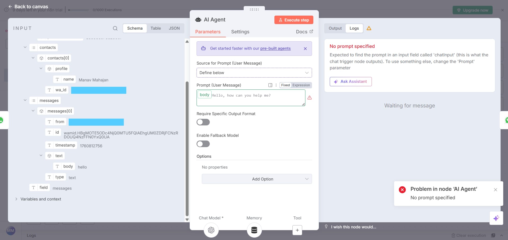The height and width of the screenshot is (240, 508).
Task: Open the OpenAI Chat Model node icon
Action: (x=211, y=230)
